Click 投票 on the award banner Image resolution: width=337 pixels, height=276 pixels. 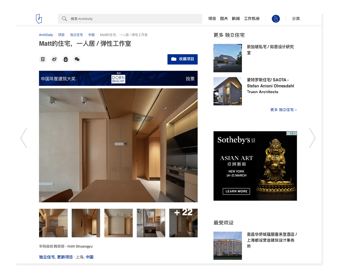pos(190,79)
